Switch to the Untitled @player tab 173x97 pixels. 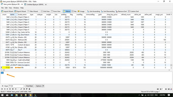(35, 5)
